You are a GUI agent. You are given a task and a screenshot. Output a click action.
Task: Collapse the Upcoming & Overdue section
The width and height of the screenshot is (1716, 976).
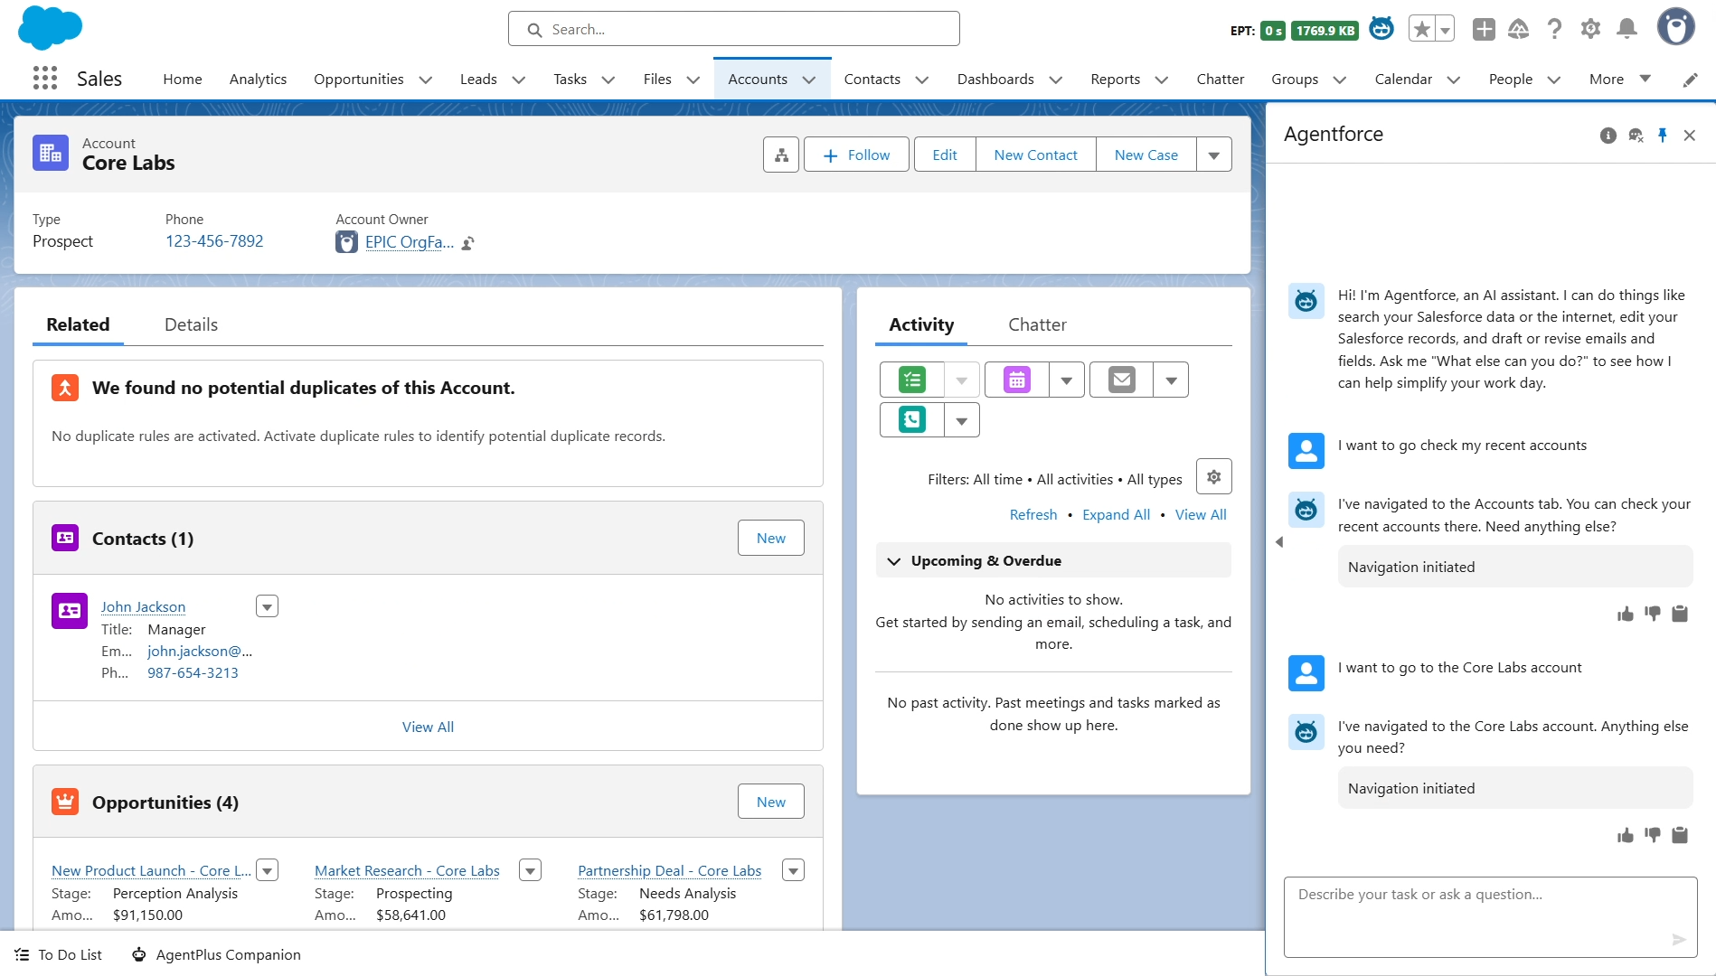point(894,561)
